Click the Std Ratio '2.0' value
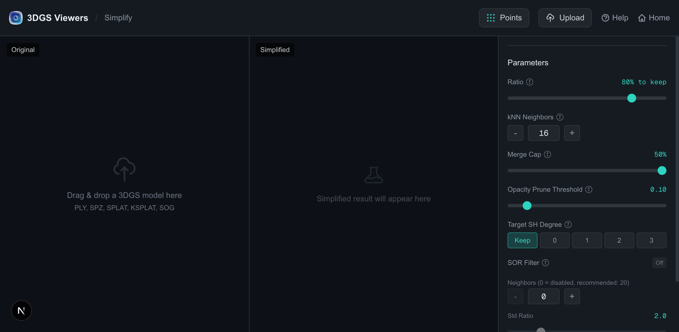This screenshot has height=332, width=679. tap(660, 316)
